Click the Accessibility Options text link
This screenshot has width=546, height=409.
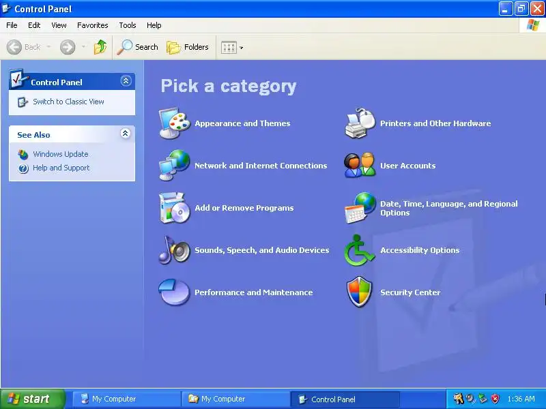pos(420,250)
